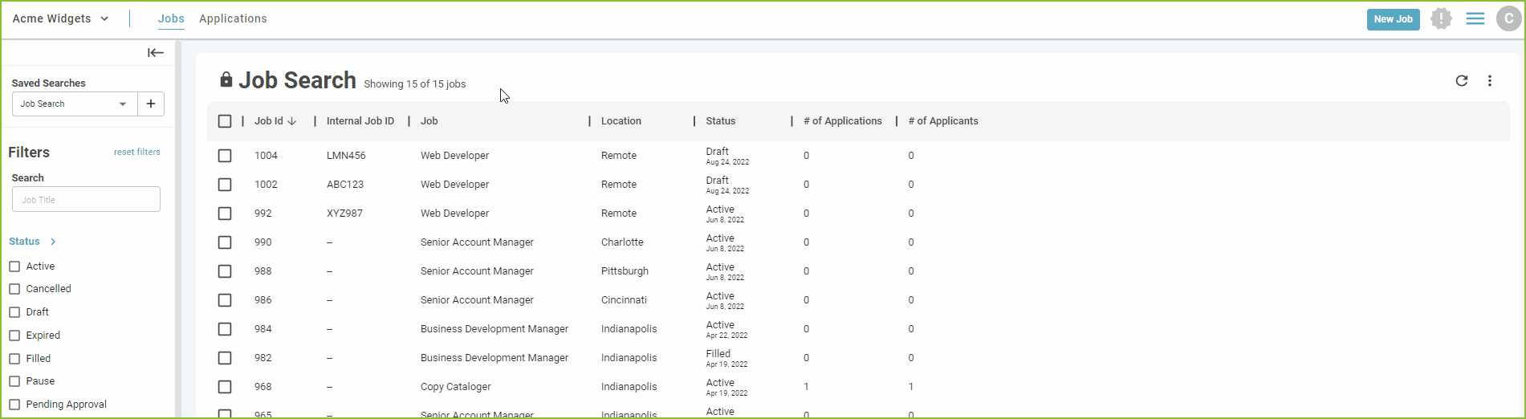The width and height of the screenshot is (1526, 419).
Task: Enable the Active status filter
Action: [x=14, y=266]
